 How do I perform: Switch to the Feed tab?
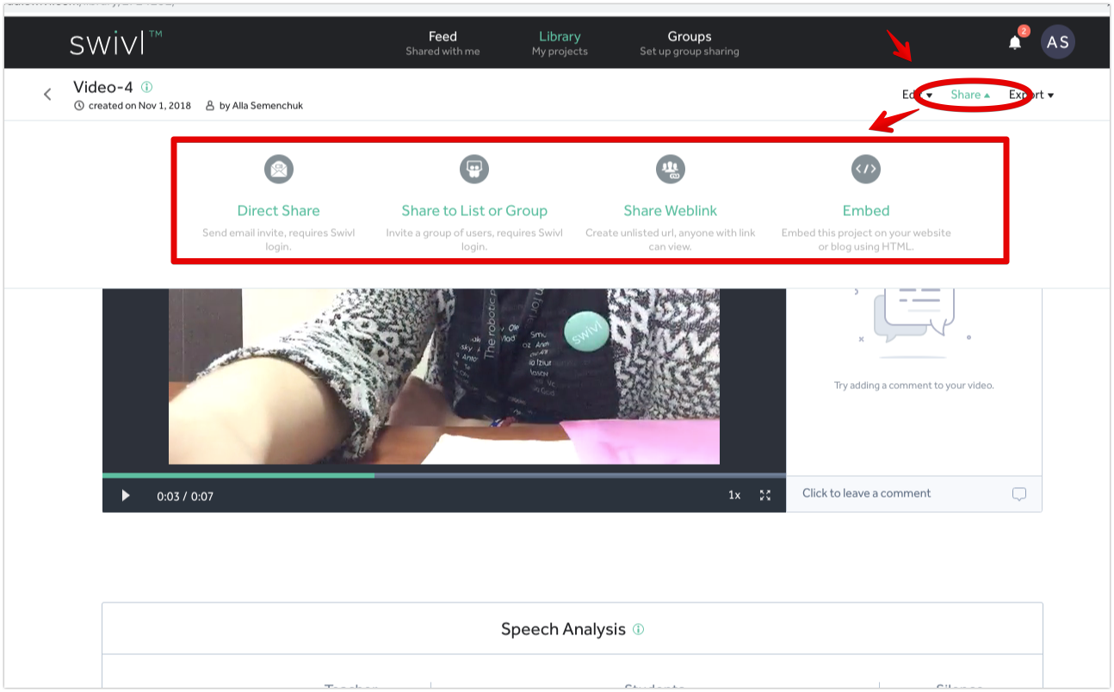(443, 43)
